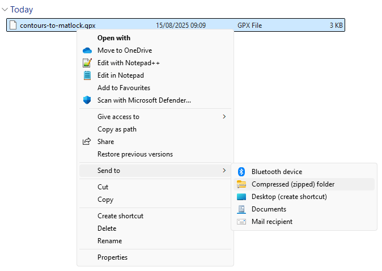Click the Today group header label

22,10
